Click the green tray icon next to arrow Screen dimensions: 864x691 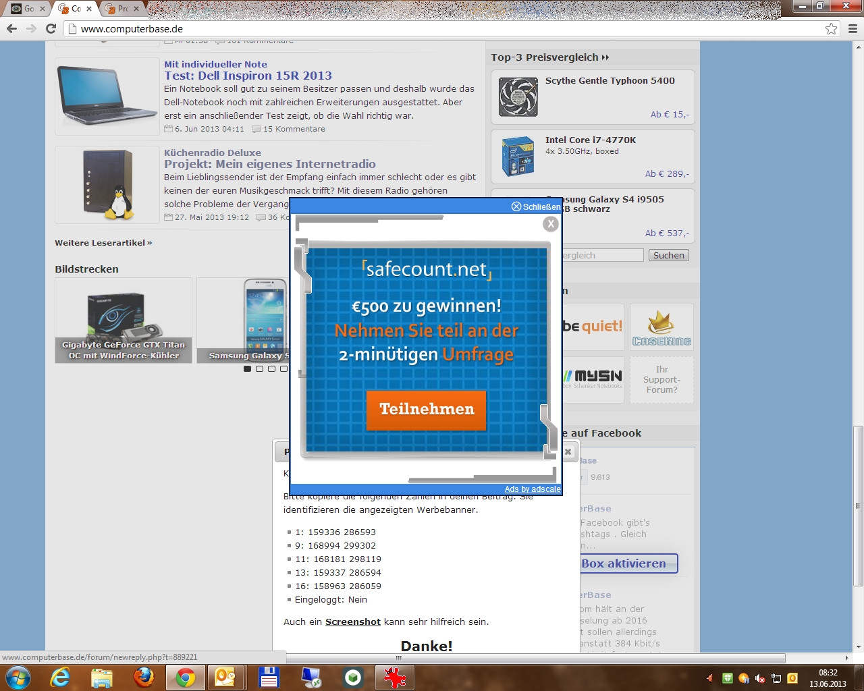click(x=727, y=678)
